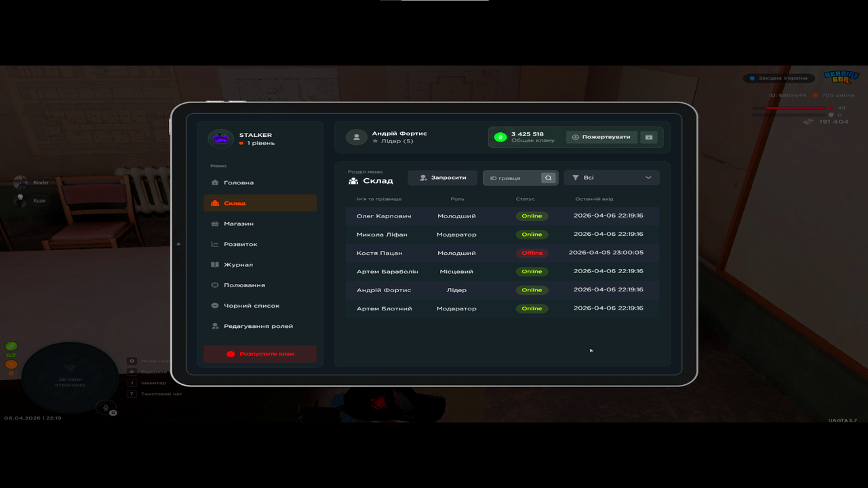Viewport: 868px width, 488px height.
Task: Click the Ім'я та прізвище column header
Action: [x=379, y=199]
